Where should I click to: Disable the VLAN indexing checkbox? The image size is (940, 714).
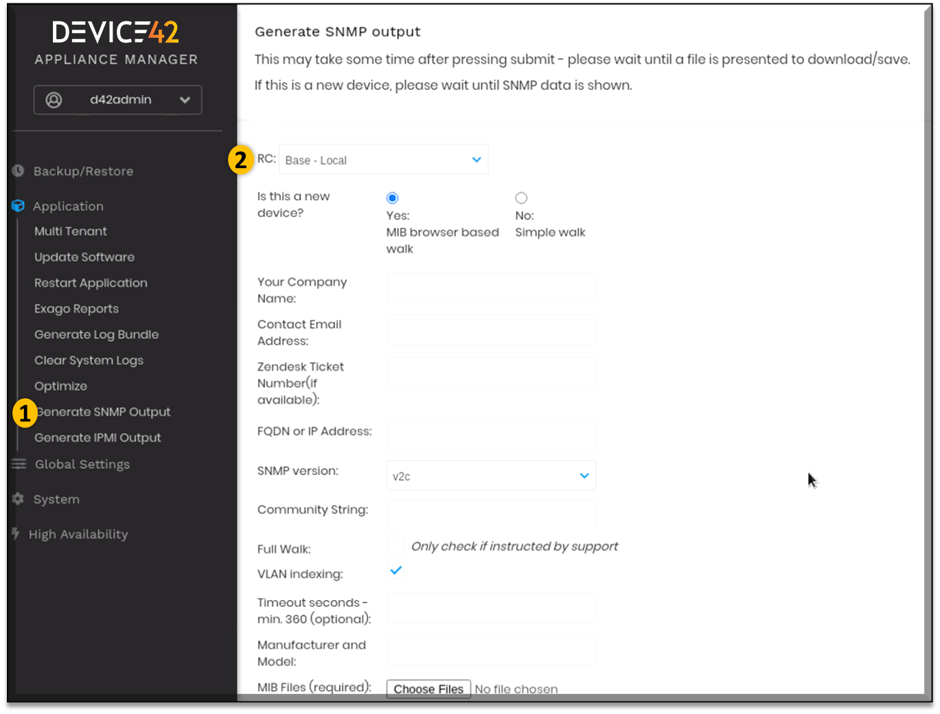coord(395,570)
